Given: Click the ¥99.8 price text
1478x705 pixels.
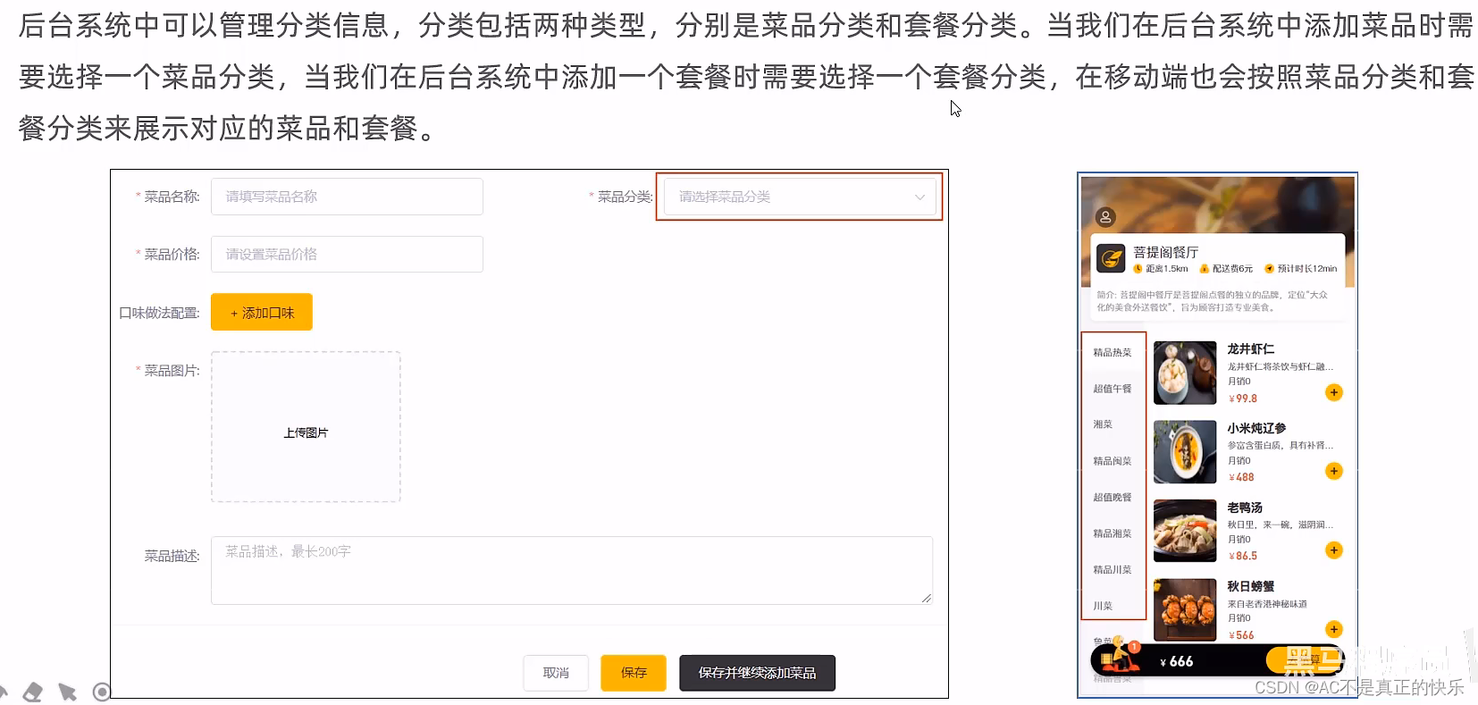Looking at the screenshot, I should click(x=1243, y=399).
